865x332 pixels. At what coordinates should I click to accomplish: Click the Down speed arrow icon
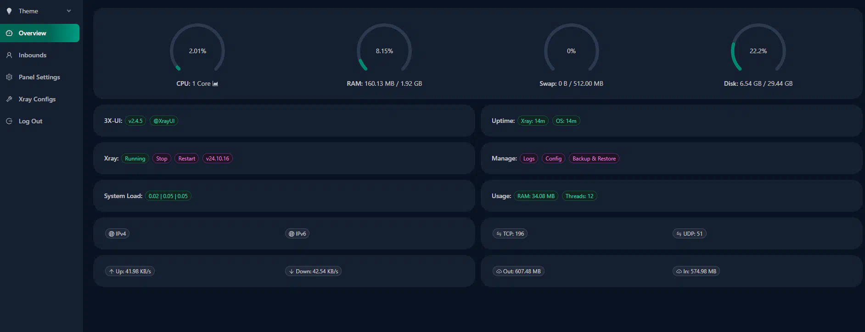click(292, 271)
